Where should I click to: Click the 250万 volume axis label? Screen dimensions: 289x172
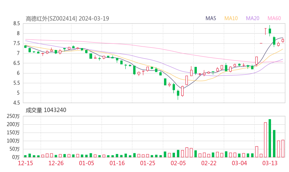click(x=13, y=116)
